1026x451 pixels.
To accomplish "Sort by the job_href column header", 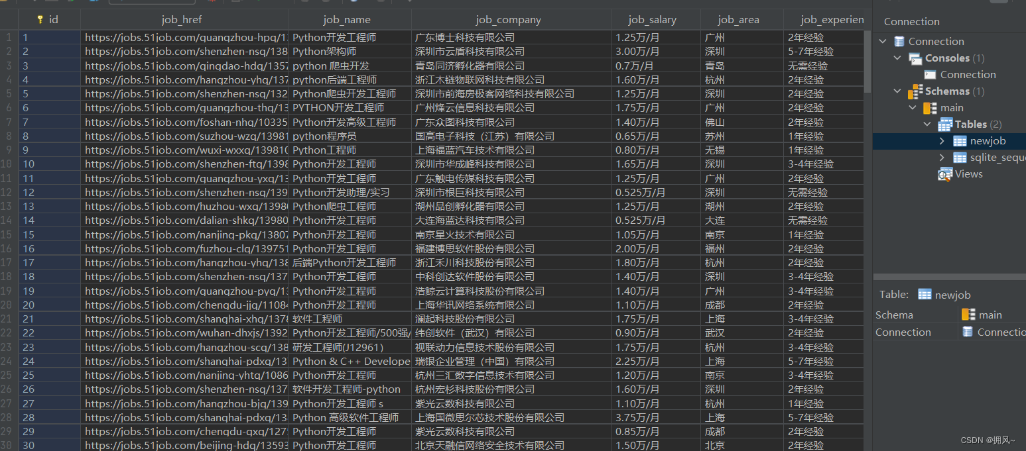I will coord(184,20).
